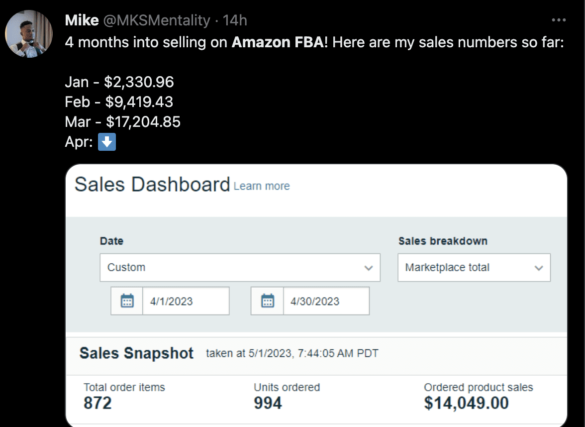The height and width of the screenshot is (427, 585).
Task: Click the Sales Snapshot heading
Action: coord(136,353)
